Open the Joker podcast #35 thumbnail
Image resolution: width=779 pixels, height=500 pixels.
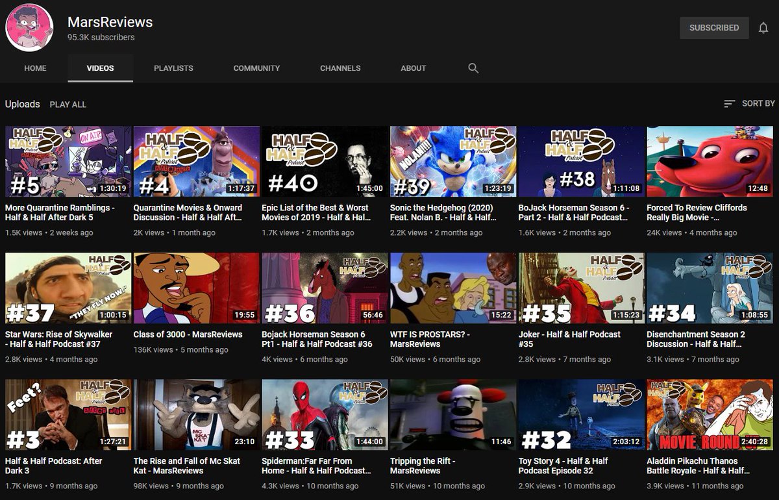[582, 288]
